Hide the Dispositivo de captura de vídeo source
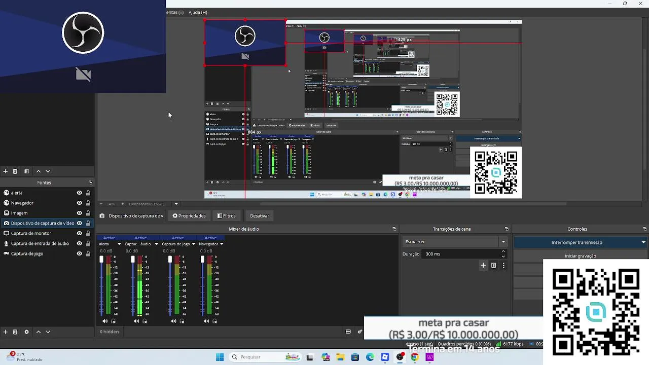Viewport: 649px width, 365px height. coord(79,223)
